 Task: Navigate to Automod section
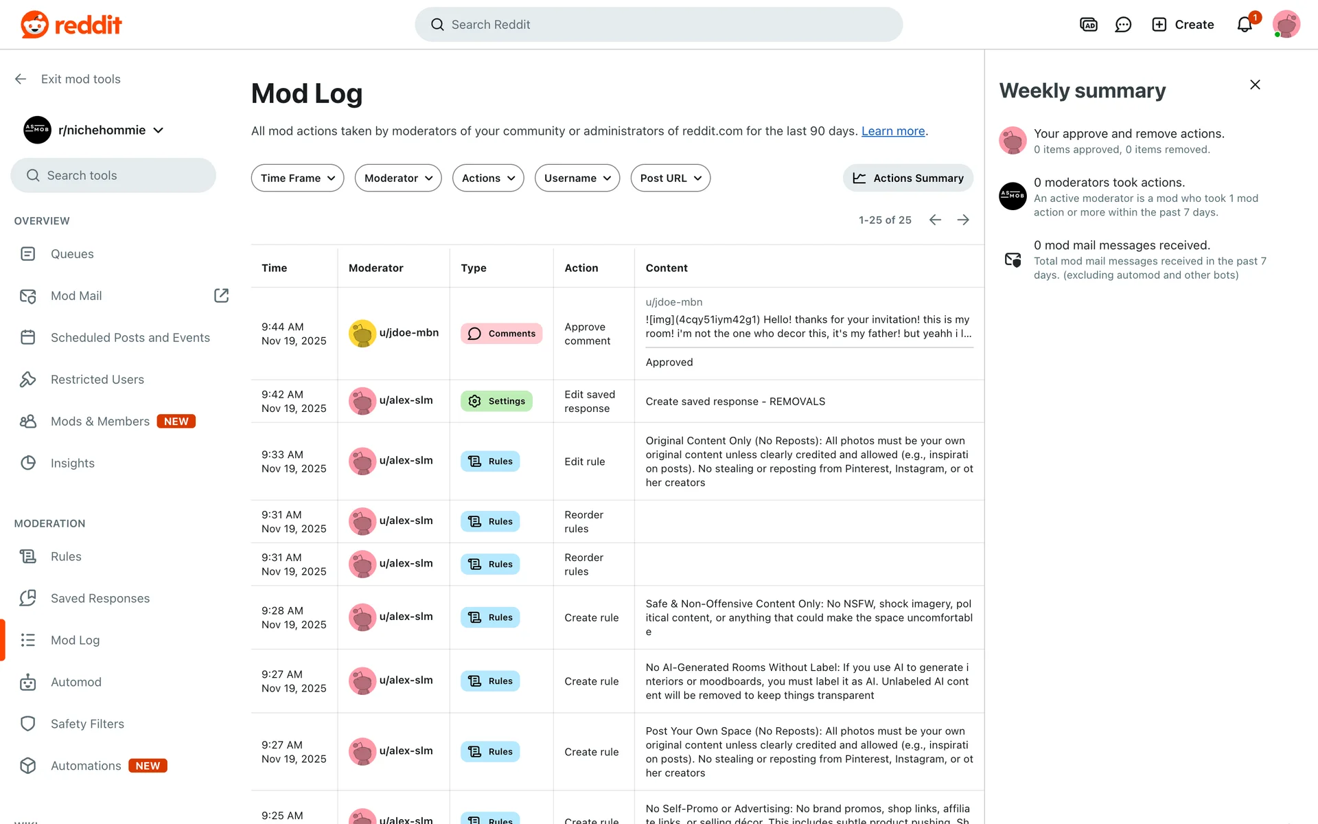coord(76,682)
